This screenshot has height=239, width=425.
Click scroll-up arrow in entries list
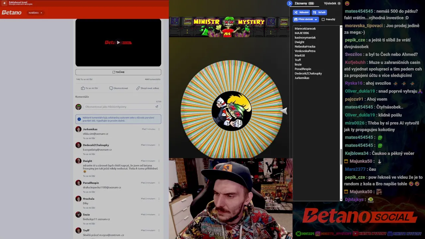click(x=341, y=27)
